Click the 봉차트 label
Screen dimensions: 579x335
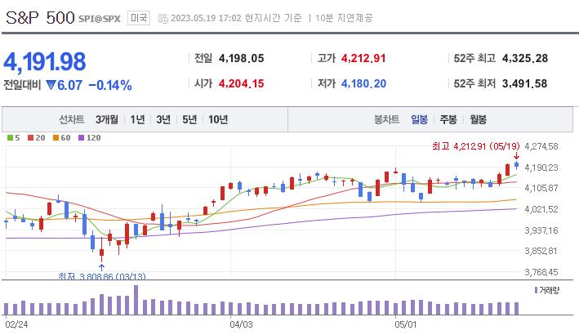(x=386, y=119)
